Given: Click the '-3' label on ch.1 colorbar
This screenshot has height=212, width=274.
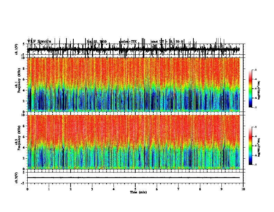Looking at the screenshot, I should tap(255, 70).
